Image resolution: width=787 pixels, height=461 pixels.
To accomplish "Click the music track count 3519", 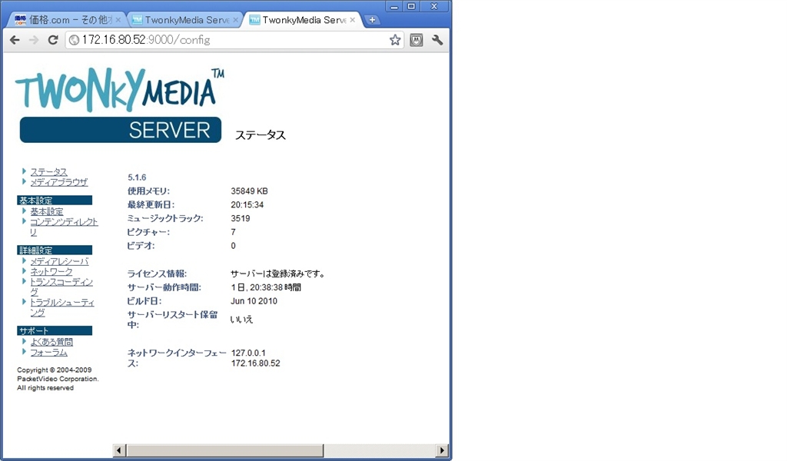I will click(x=240, y=218).
